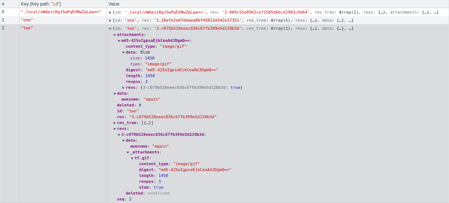Viewport: 449px width, 203px height.
Task: Collapse the 3-c079b528eeec836c67fb399e5d120b3d revision node
Action: pyautogui.click(x=119, y=135)
